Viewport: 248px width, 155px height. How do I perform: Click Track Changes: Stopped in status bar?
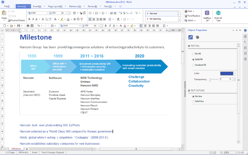pos(52,153)
